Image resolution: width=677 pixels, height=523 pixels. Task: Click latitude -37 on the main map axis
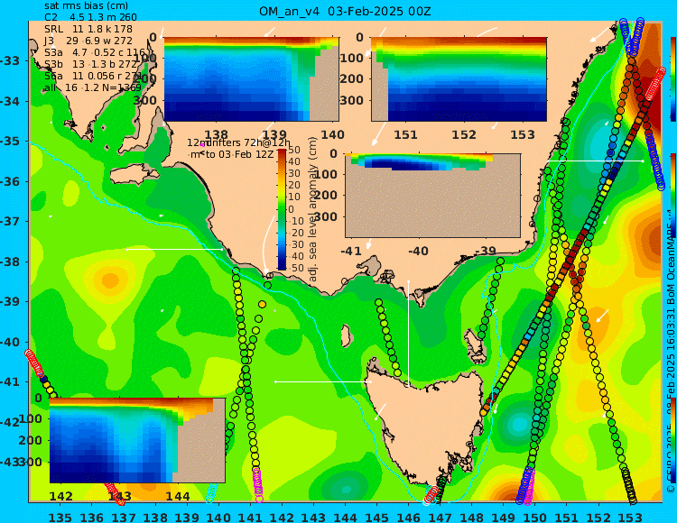click(10, 221)
